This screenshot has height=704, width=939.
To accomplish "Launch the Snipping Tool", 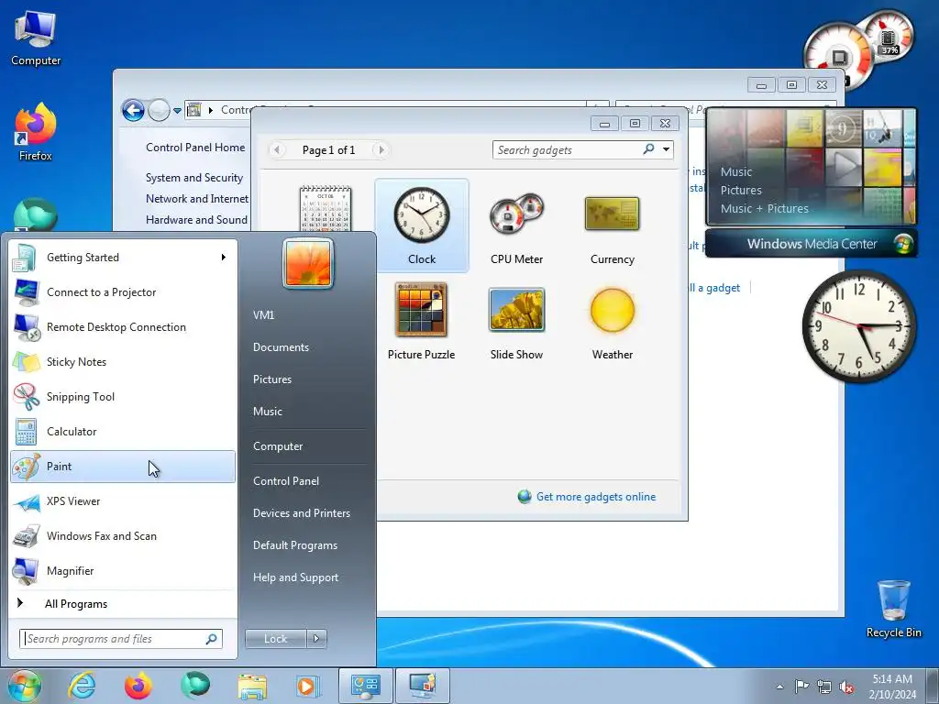I will pyautogui.click(x=123, y=396).
